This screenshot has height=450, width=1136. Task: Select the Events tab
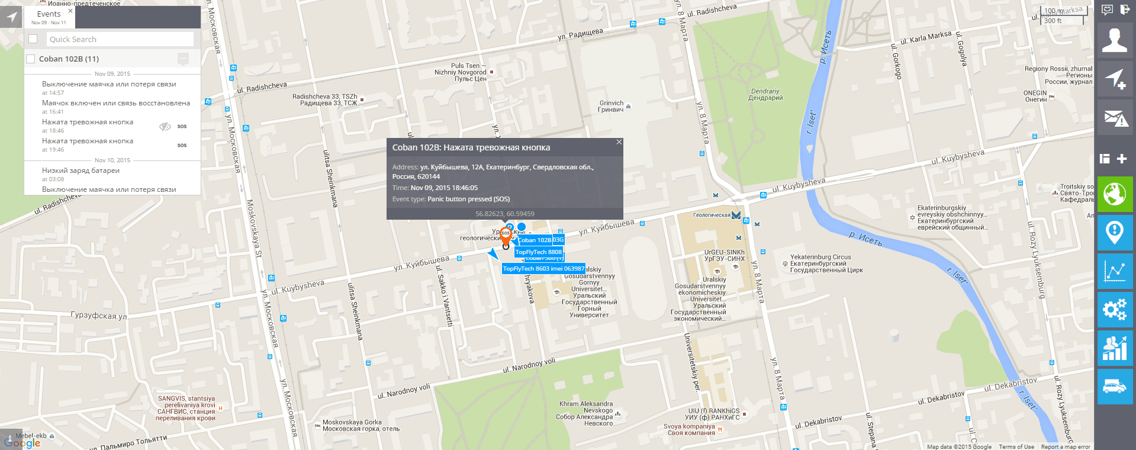pyautogui.click(x=49, y=17)
